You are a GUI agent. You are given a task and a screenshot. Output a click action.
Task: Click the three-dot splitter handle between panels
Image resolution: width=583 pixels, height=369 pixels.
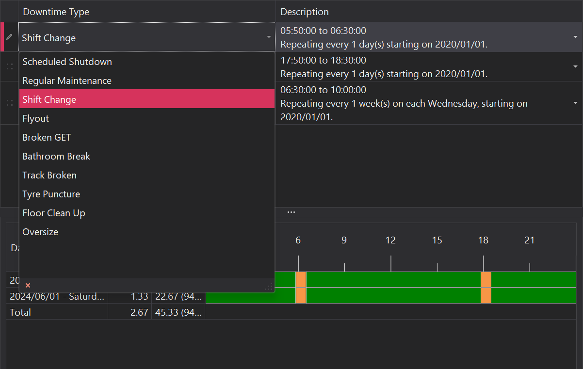(291, 212)
